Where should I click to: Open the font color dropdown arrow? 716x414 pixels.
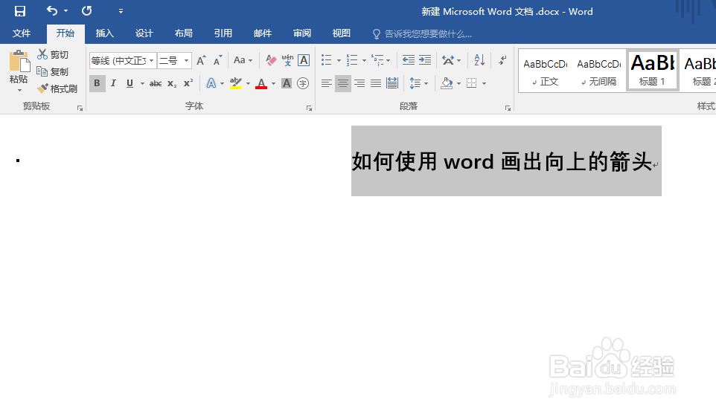273,83
